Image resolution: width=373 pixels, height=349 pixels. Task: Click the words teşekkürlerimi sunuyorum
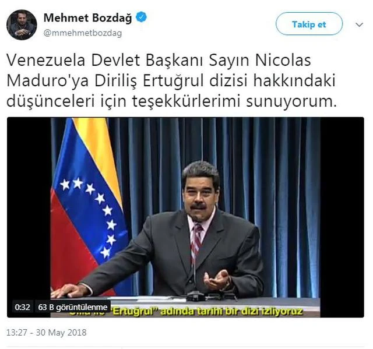pyautogui.click(x=234, y=101)
